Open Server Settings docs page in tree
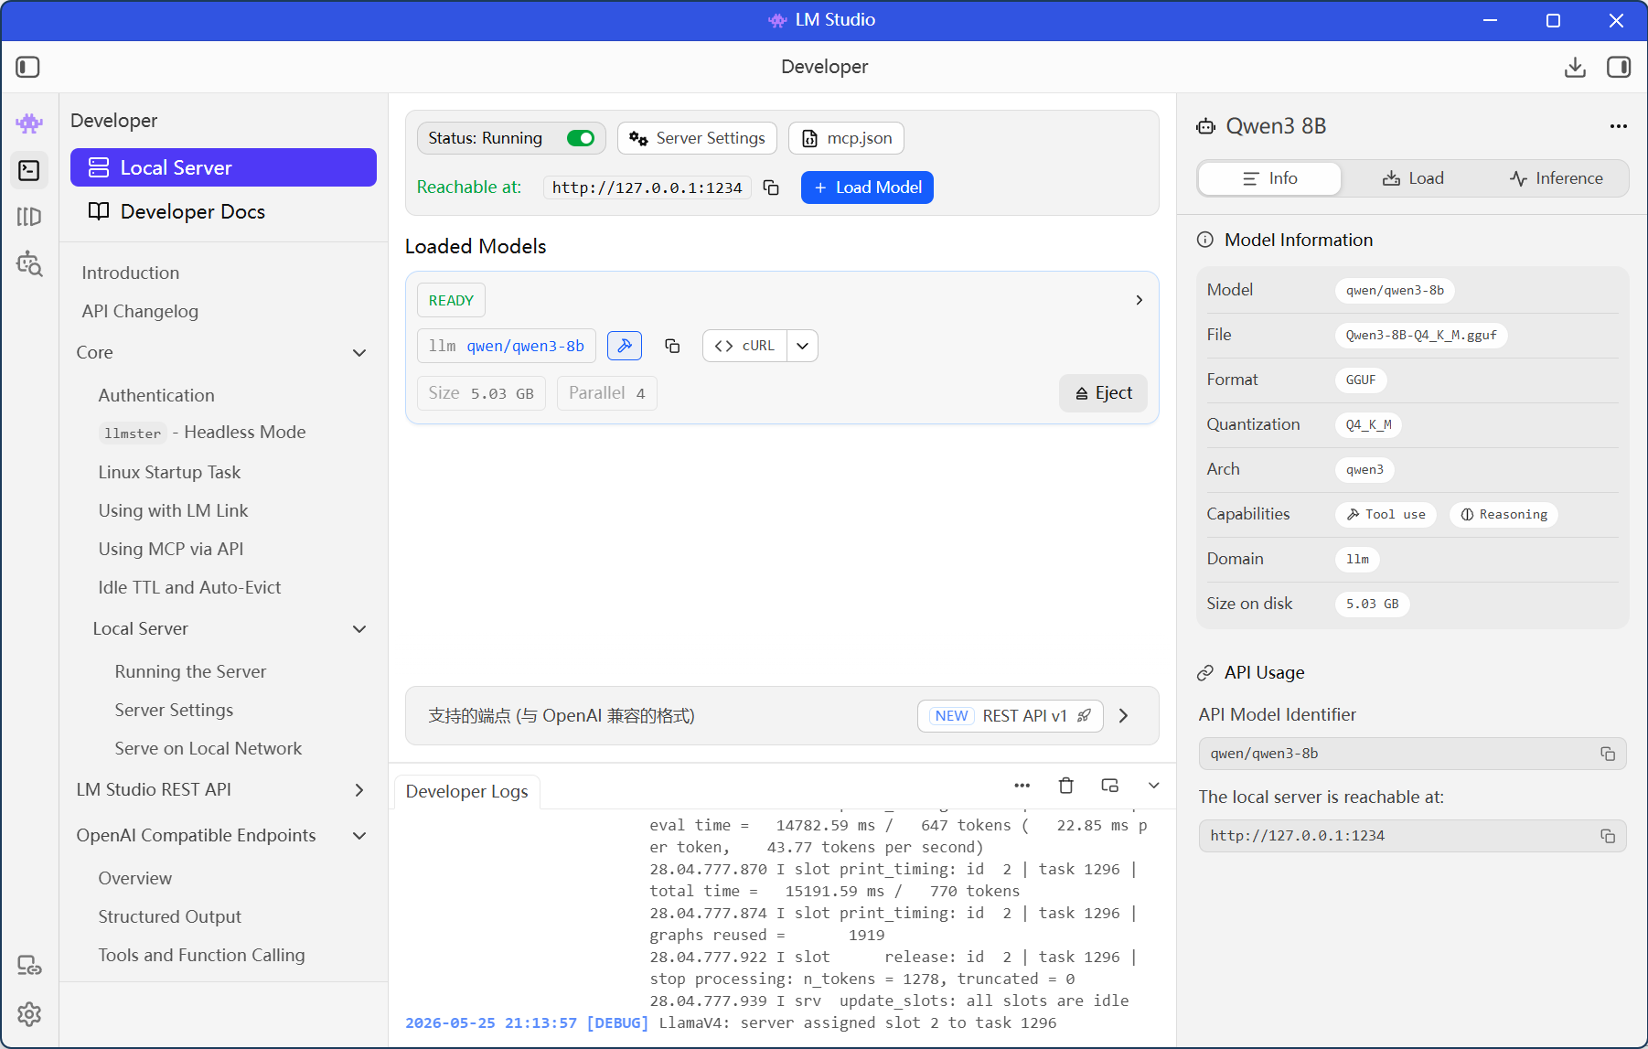 174,710
